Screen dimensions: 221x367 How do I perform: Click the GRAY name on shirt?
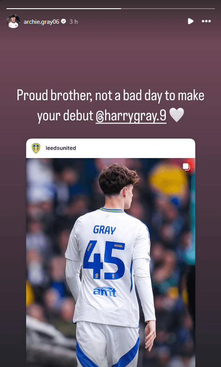[x=104, y=230]
